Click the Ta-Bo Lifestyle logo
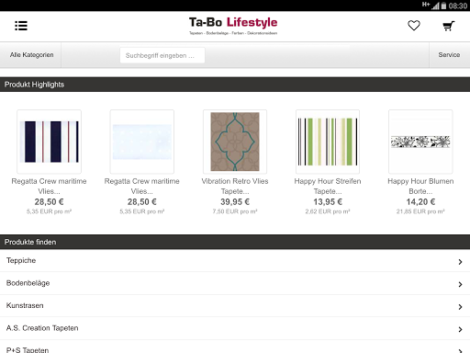Viewport: 470px width, 353px height. 233,26
